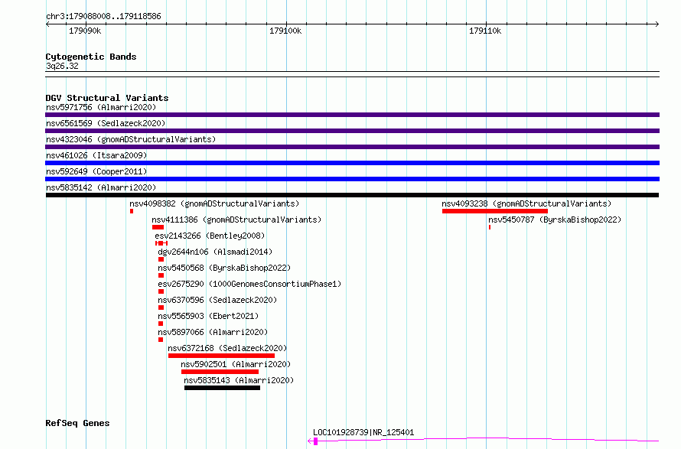Click the RefSeq Genes track title
681x449 pixels.
pyautogui.click(x=77, y=424)
